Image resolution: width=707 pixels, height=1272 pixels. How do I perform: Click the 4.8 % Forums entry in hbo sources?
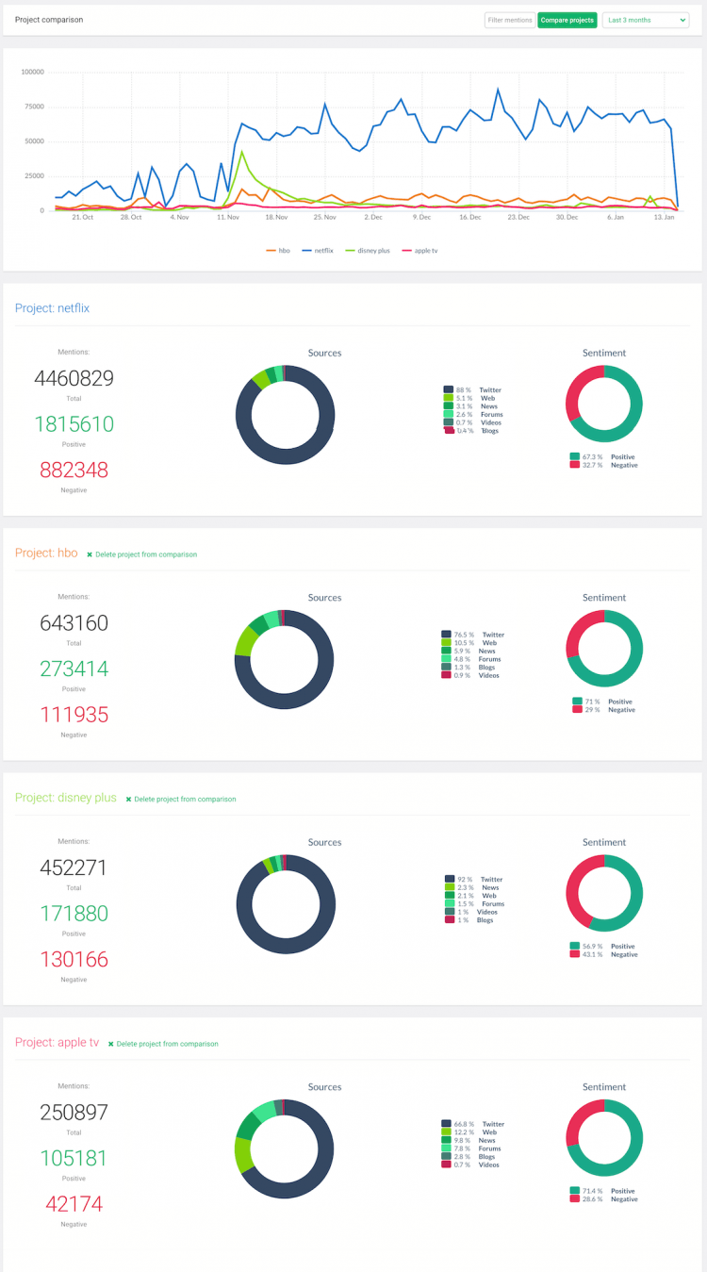coord(471,659)
